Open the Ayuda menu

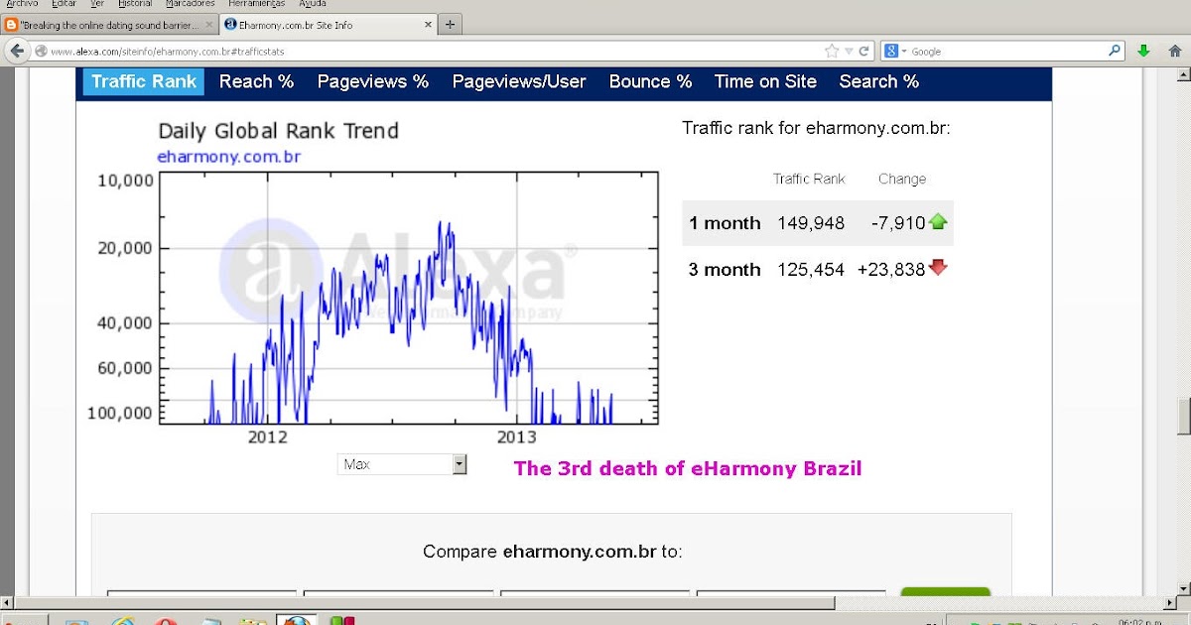[x=313, y=4]
